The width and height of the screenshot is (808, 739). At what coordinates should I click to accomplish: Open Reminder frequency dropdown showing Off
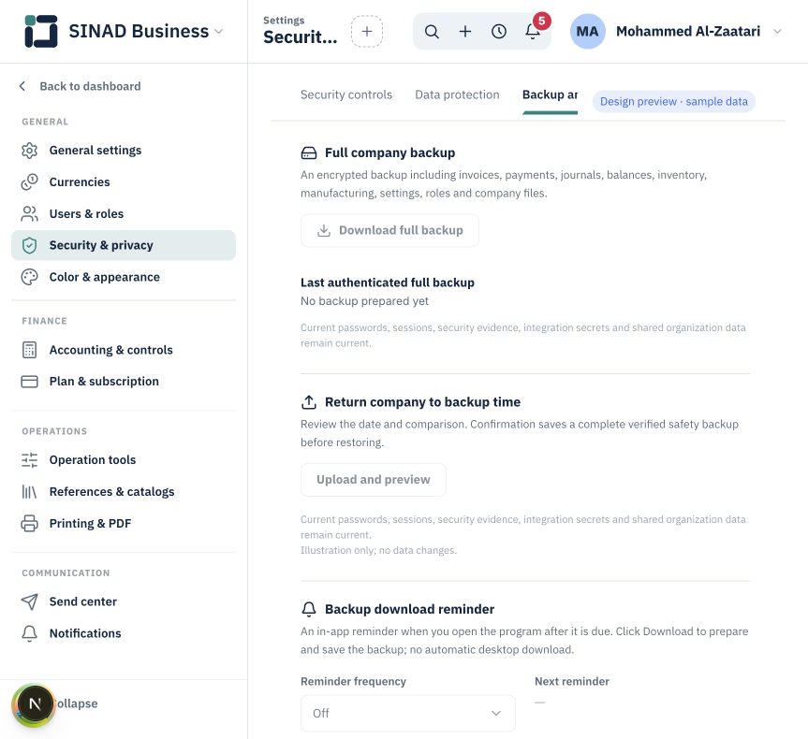pyautogui.click(x=407, y=713)
